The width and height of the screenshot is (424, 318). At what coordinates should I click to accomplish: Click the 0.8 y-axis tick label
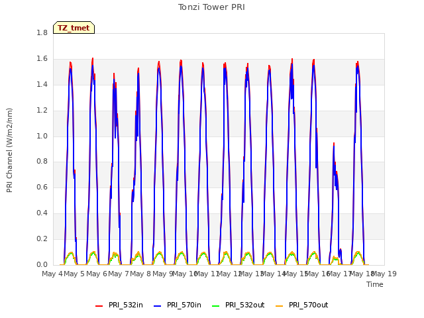[x=42, y=162]
